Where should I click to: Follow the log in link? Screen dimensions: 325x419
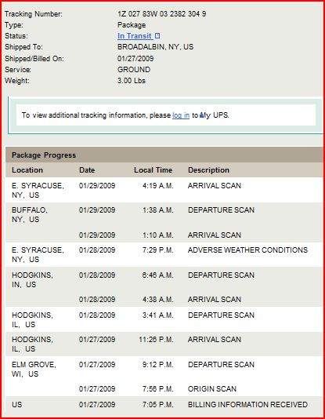tap(181, 115)
